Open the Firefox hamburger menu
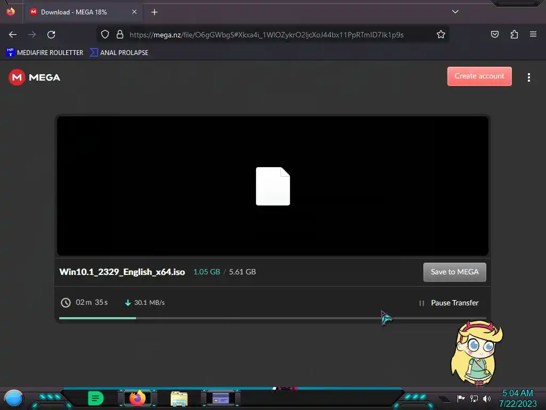The height and width of the screenshot is (410, 546). [x=533, y=34]
